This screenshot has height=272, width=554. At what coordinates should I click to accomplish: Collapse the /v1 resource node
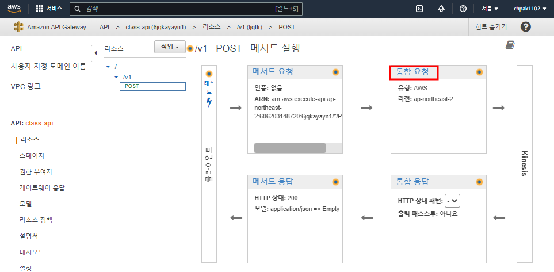116,77
